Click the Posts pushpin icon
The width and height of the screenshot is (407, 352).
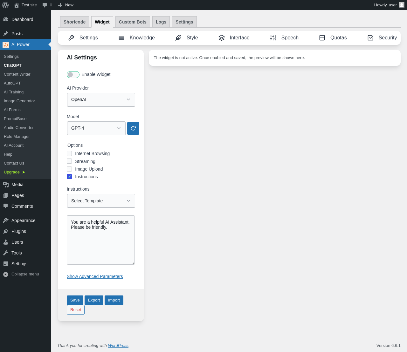point(6,34)
